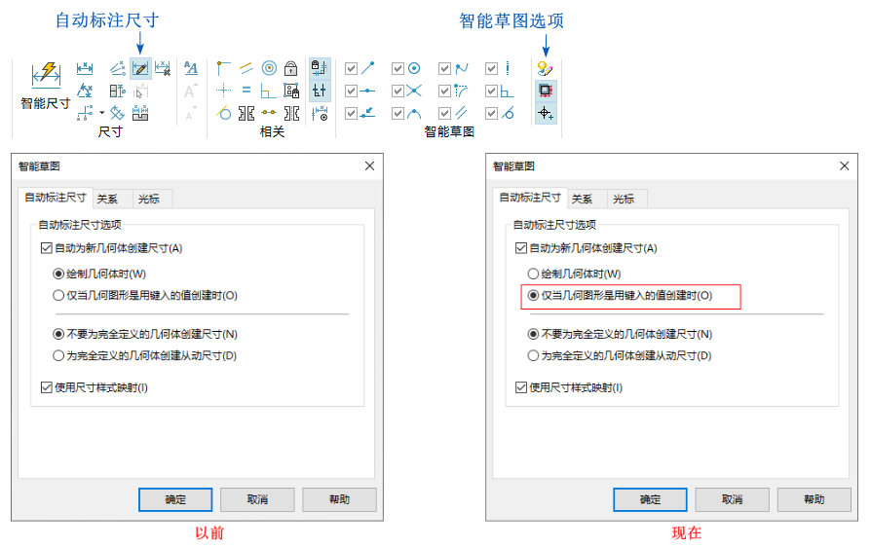Screen dimensions: 871x548
Task: Switch to the 关系 tab in the left dialog
Action: coord(107,199)
